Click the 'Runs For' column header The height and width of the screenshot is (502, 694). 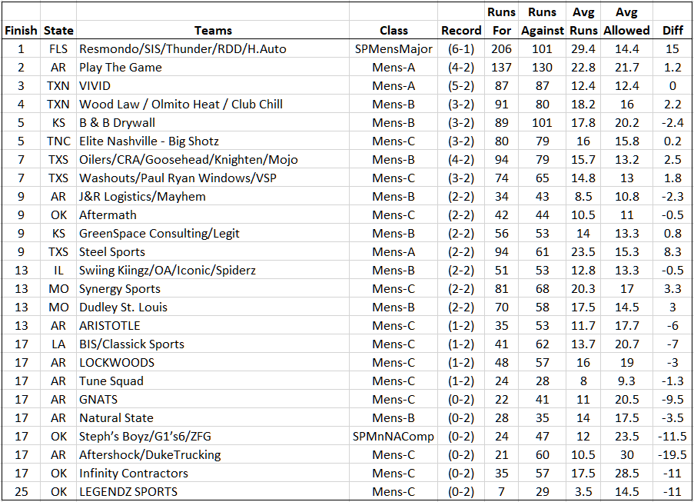coord(501,22)
